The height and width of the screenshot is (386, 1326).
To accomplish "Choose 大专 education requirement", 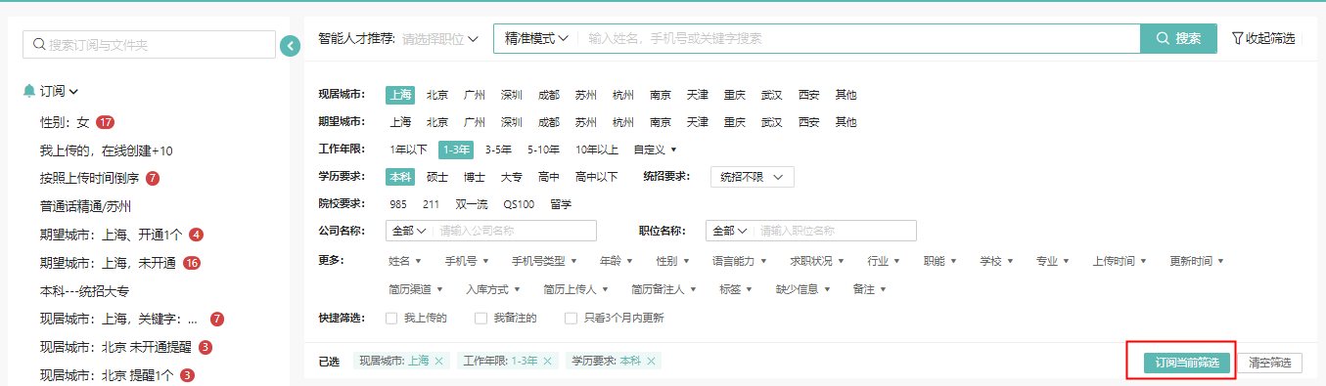I will point(512,177).
